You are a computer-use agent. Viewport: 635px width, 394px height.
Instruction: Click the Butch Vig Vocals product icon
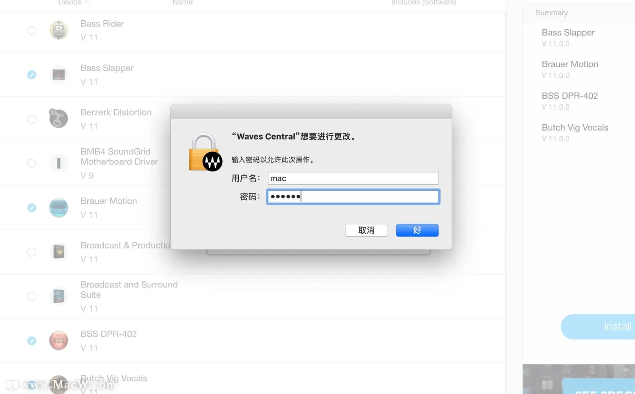59,384
